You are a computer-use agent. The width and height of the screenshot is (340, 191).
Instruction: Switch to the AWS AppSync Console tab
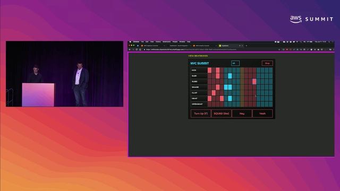pos(152,46)
